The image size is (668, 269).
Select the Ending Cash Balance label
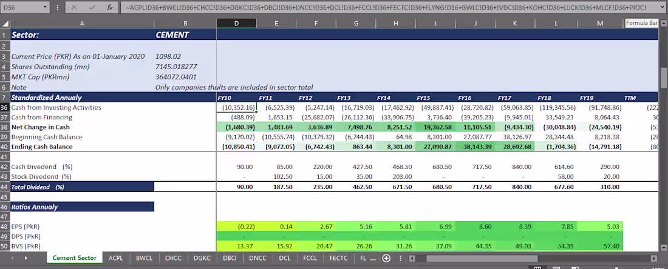point(42,147)
